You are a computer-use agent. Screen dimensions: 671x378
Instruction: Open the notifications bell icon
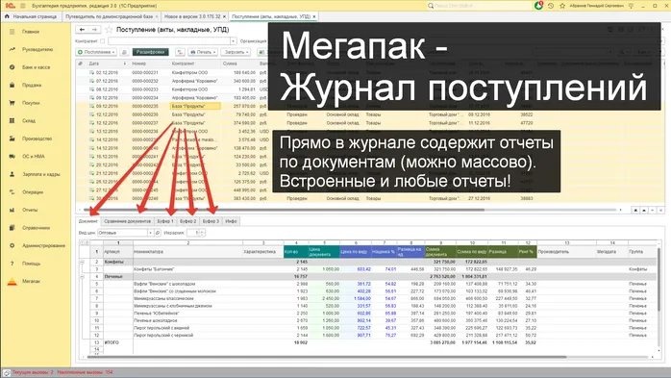click(538, 6)
